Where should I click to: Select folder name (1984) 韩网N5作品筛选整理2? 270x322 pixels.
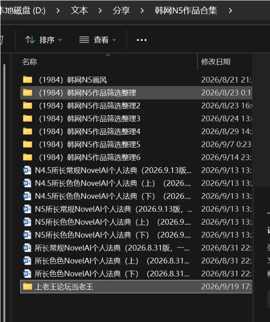pos(89,106)
